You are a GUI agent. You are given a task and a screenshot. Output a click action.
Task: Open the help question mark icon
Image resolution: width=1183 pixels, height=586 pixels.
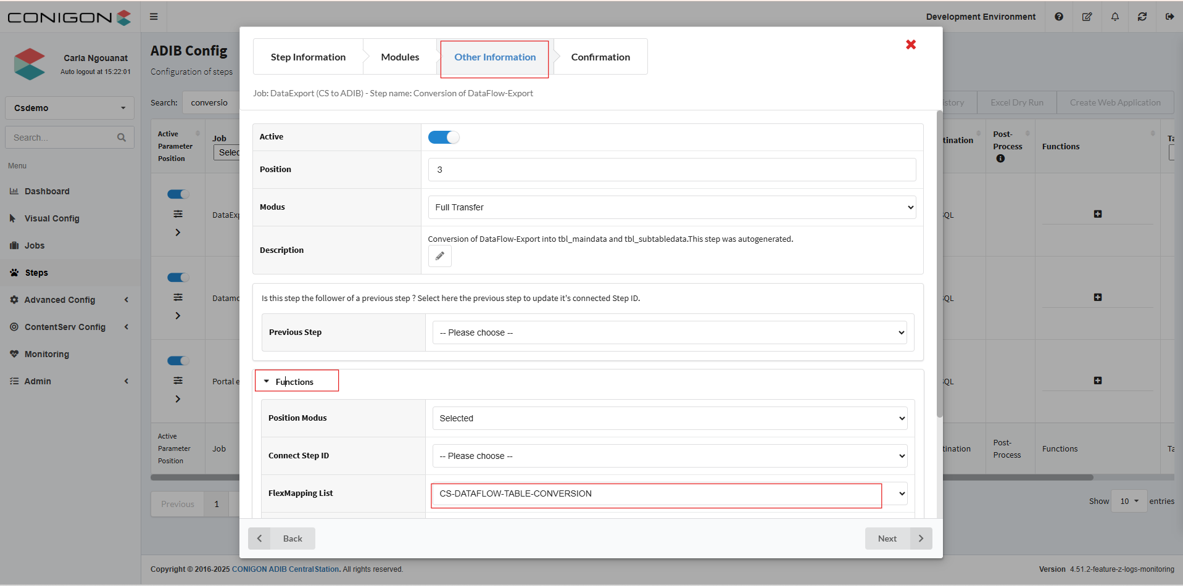click(x=1058, y=17)
